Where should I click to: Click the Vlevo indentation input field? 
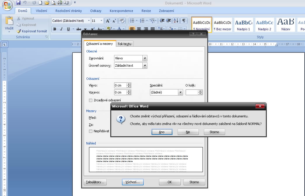[x=120, y=85]
